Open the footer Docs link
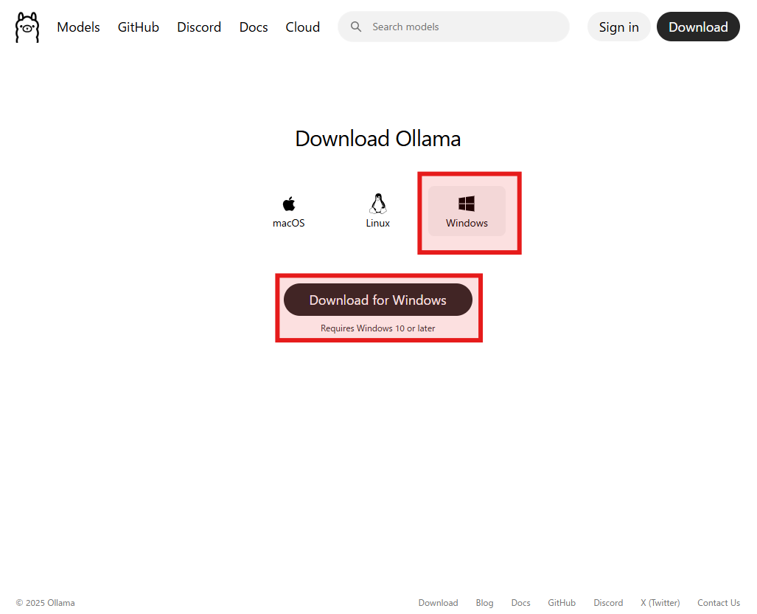This screenshot has width=757, height=614. [x=520, y=603]
